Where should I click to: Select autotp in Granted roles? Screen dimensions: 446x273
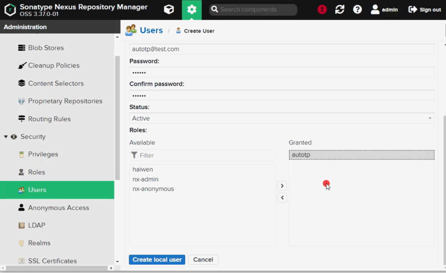coord(362,155)
